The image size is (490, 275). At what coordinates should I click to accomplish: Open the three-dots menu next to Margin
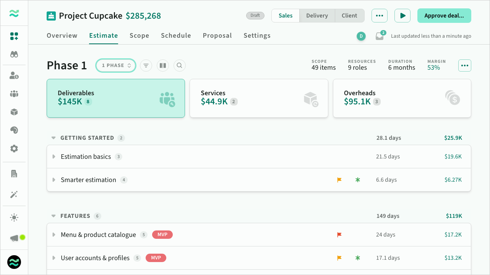[x=465, y=66]
